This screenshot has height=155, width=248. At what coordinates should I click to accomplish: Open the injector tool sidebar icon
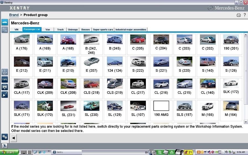tap(5, 95)
